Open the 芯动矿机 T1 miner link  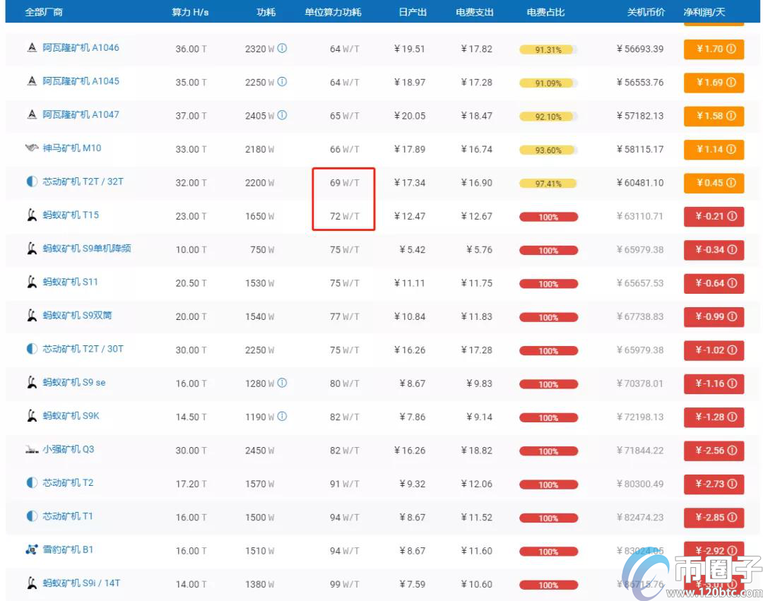coord(68,516)
